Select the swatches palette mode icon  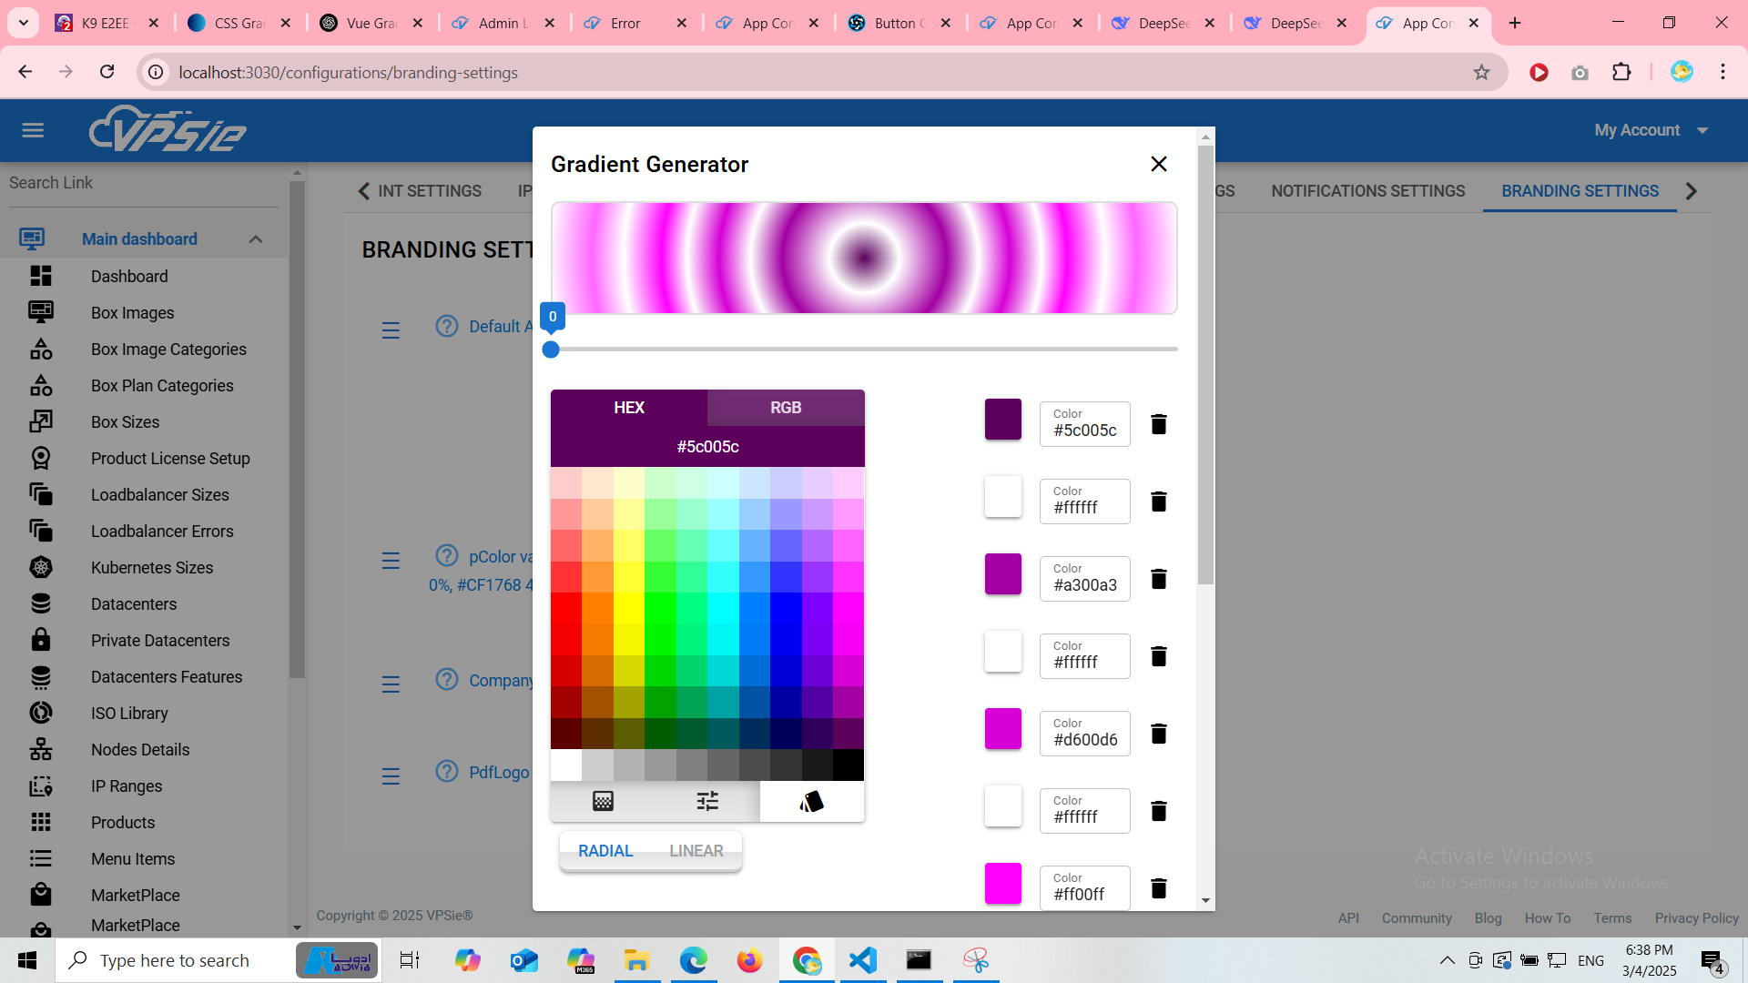pyautogui.click(x=811, y=801)
